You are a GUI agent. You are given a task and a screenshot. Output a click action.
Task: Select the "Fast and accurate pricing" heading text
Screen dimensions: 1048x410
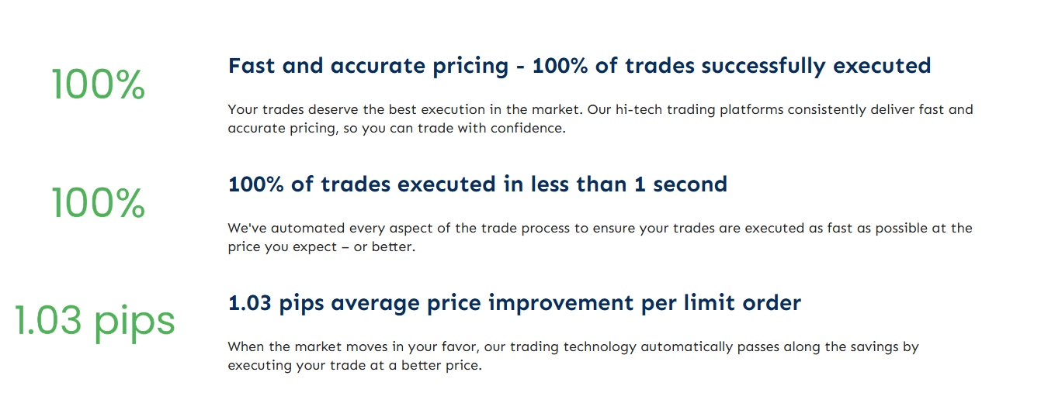(368, 66)
